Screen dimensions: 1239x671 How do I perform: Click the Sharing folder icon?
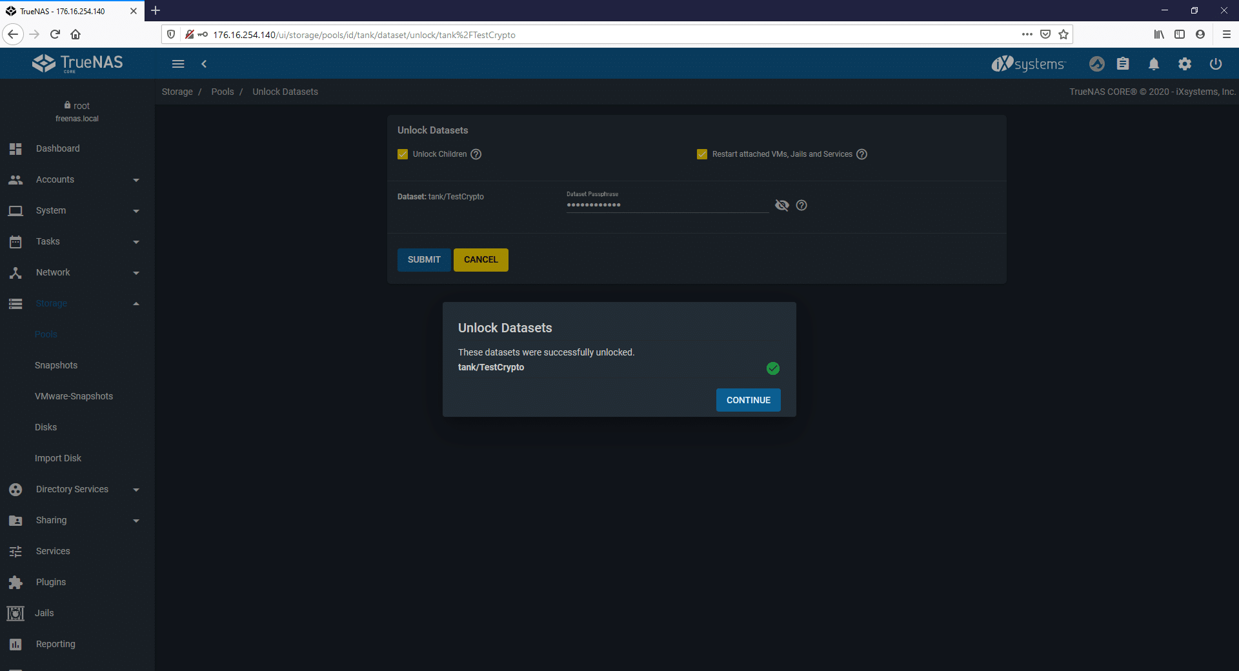[15, 521]
